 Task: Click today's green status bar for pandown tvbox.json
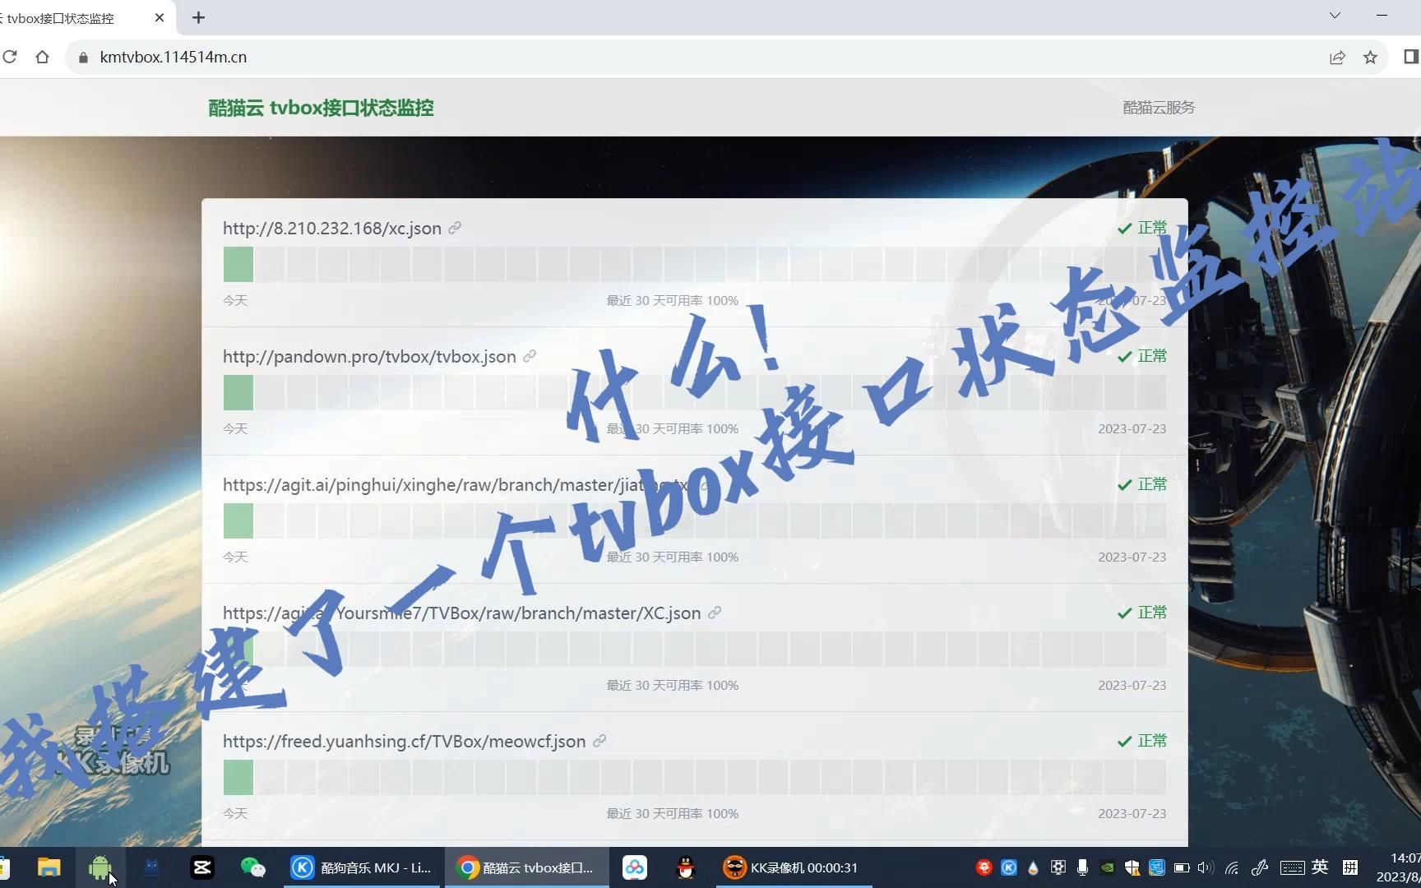click(238, 393)
